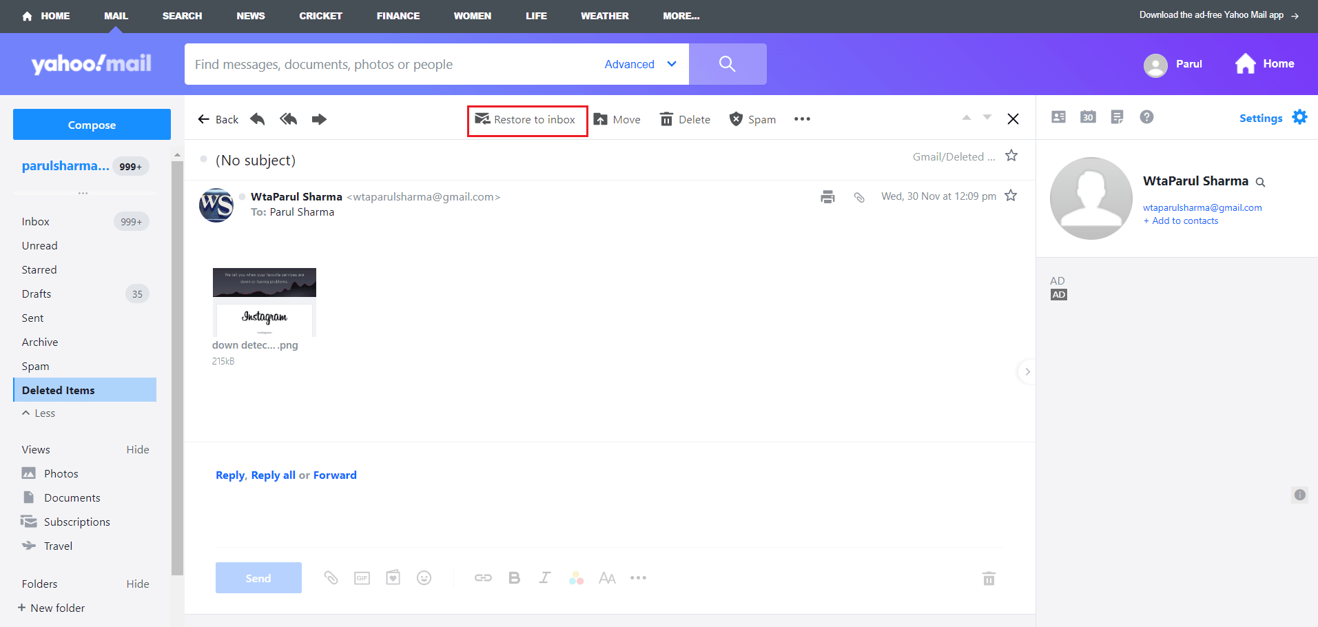
Task: Click Add to contacts link
Action: point(1181,220)
